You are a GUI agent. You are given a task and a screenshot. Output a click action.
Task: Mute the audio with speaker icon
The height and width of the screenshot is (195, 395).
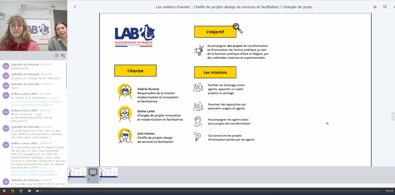point(29,191)
